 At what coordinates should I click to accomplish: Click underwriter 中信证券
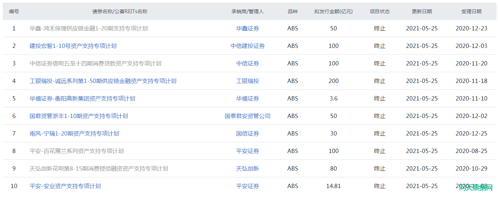[x=248, y=63]
